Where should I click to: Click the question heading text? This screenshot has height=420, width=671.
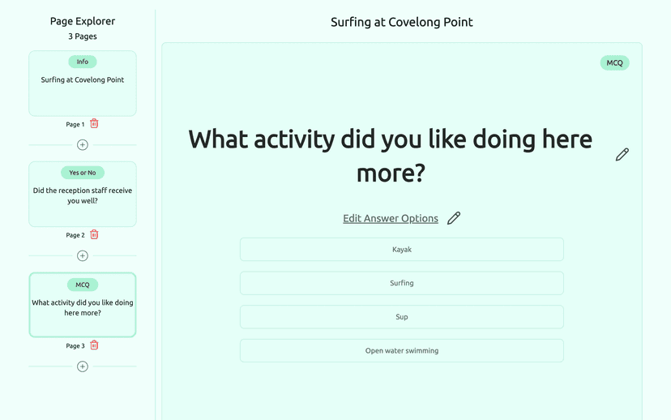coord(391,156)
